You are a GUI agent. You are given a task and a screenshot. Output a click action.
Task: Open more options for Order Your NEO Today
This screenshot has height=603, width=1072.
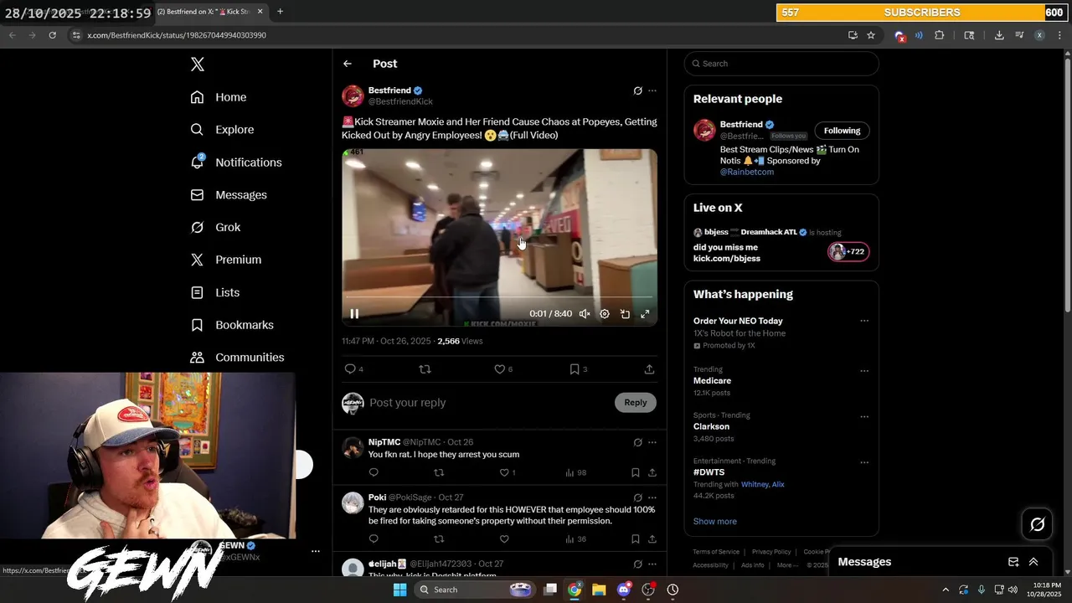(864, 321)
